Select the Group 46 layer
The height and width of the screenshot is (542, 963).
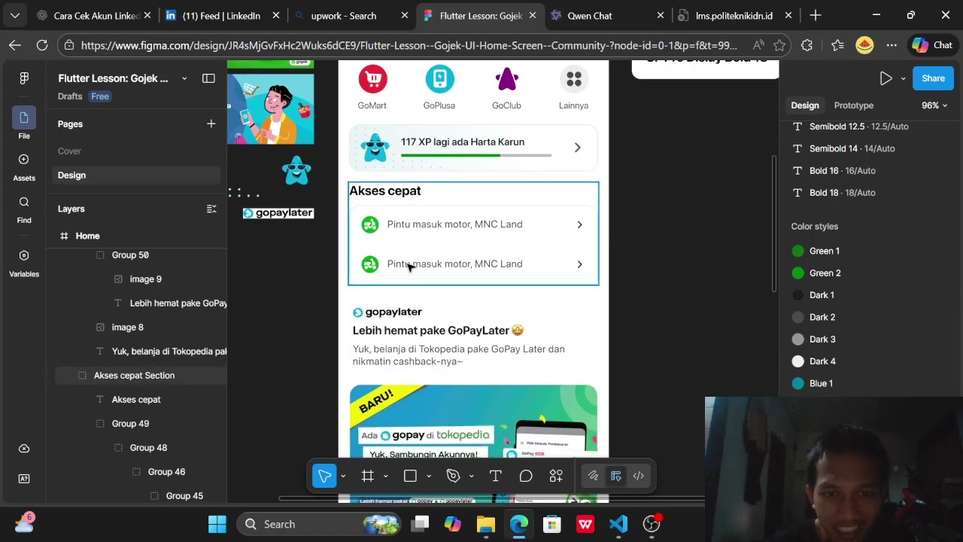pos(166,472)
